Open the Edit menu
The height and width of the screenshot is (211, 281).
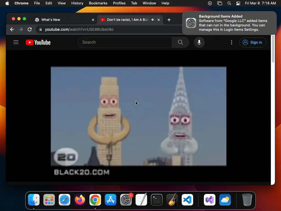tap(49, 3)
